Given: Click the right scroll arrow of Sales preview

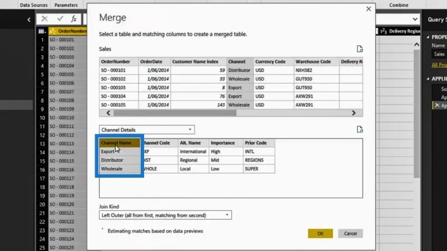Looking at the screenshot, I should click(354, 113).
